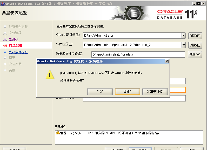Click the 系统类 step marker icon

coord(5,39)
